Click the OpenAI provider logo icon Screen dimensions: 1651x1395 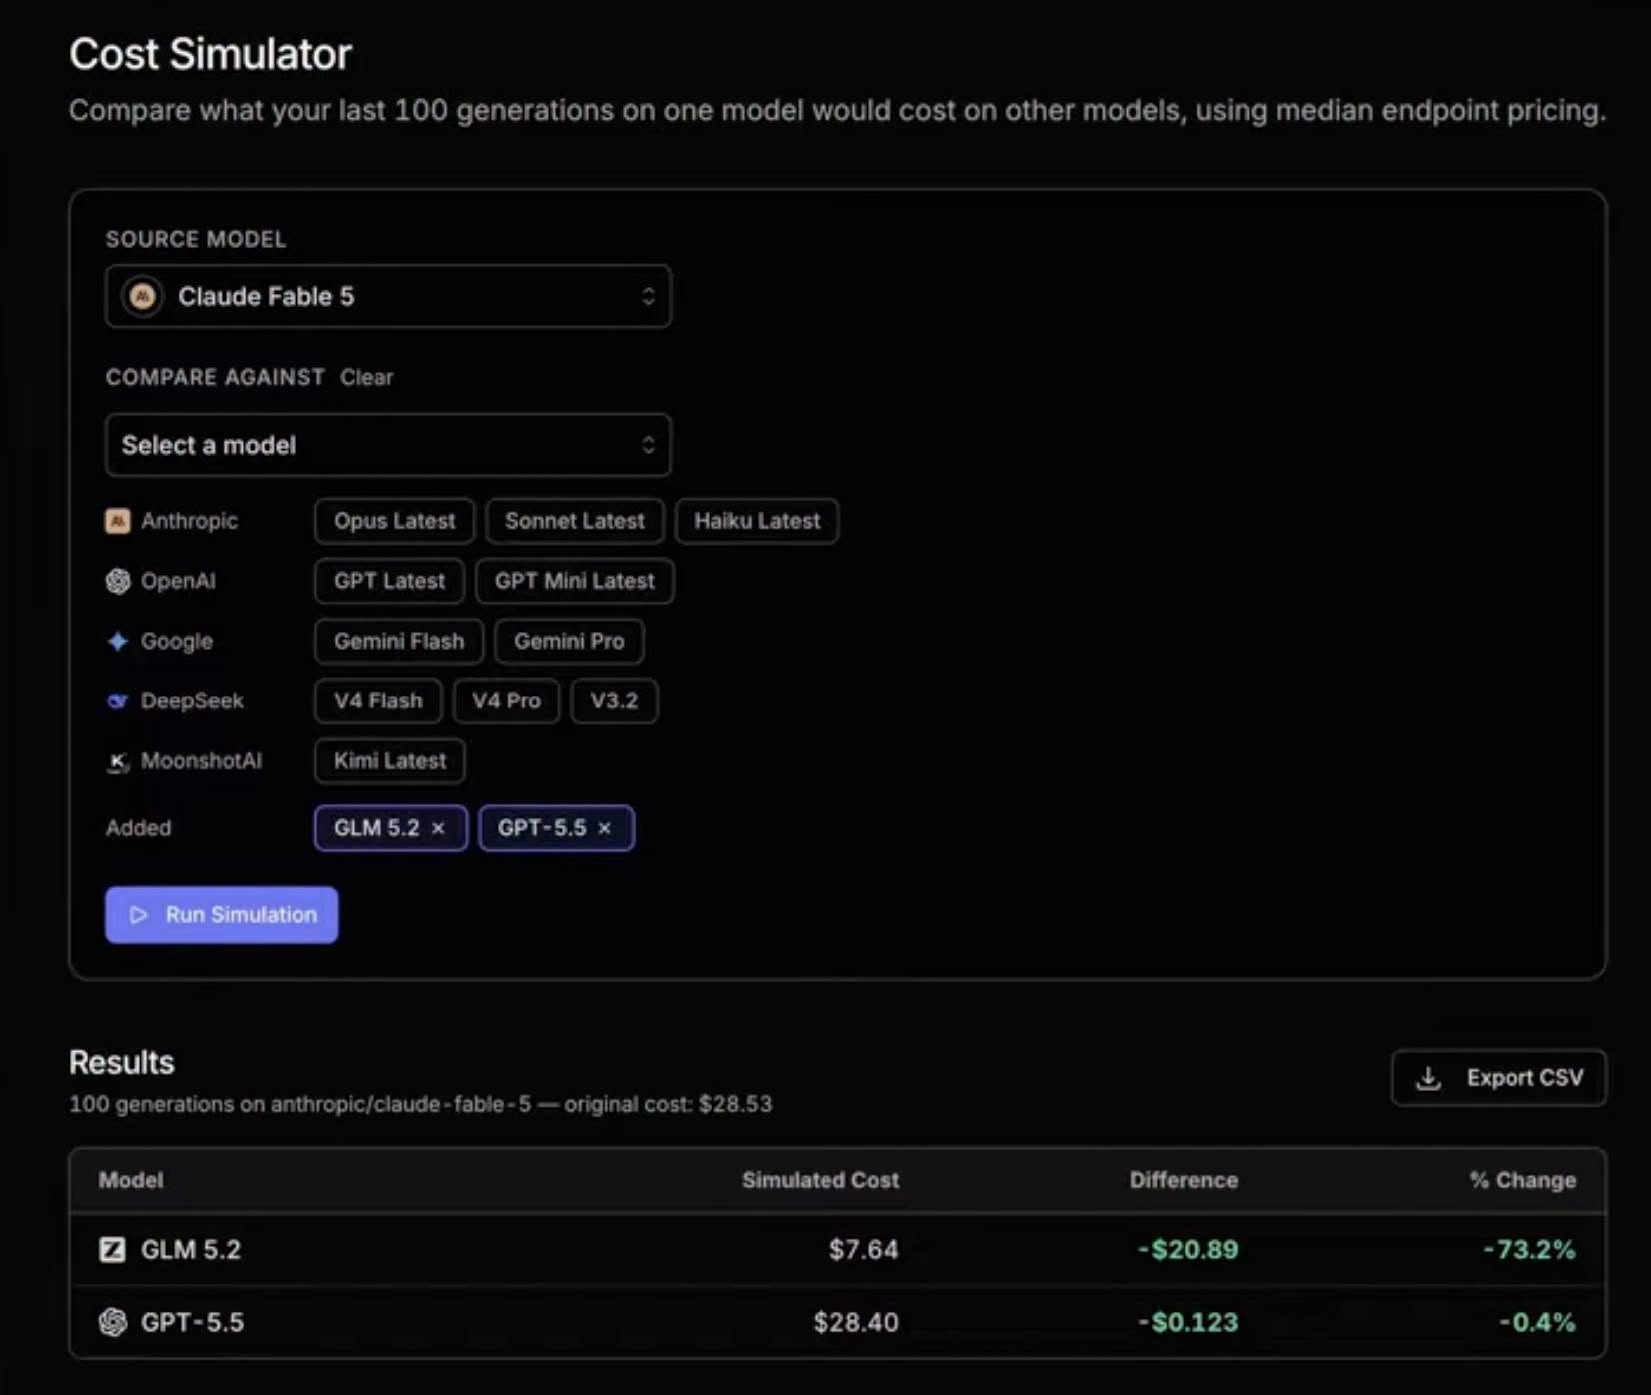[118, 581]
